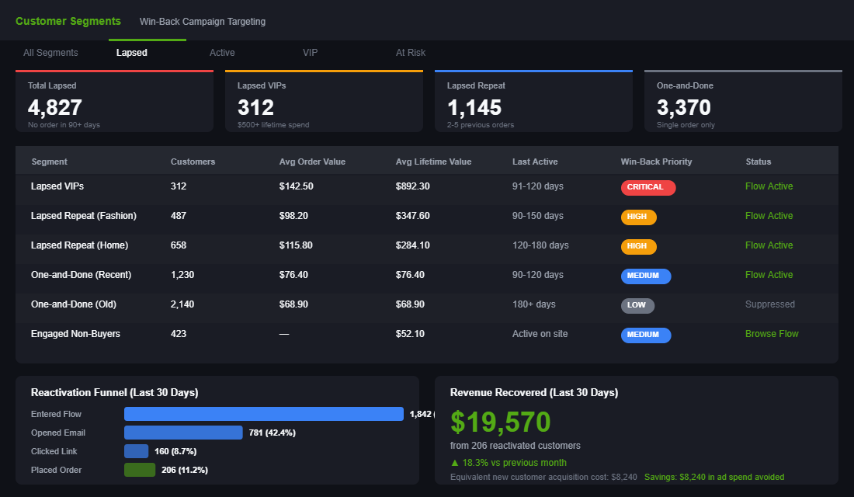This screenshot has width=854, height=497.
Task: Click the CRITICAL priority badge
Action: [647, 187]
